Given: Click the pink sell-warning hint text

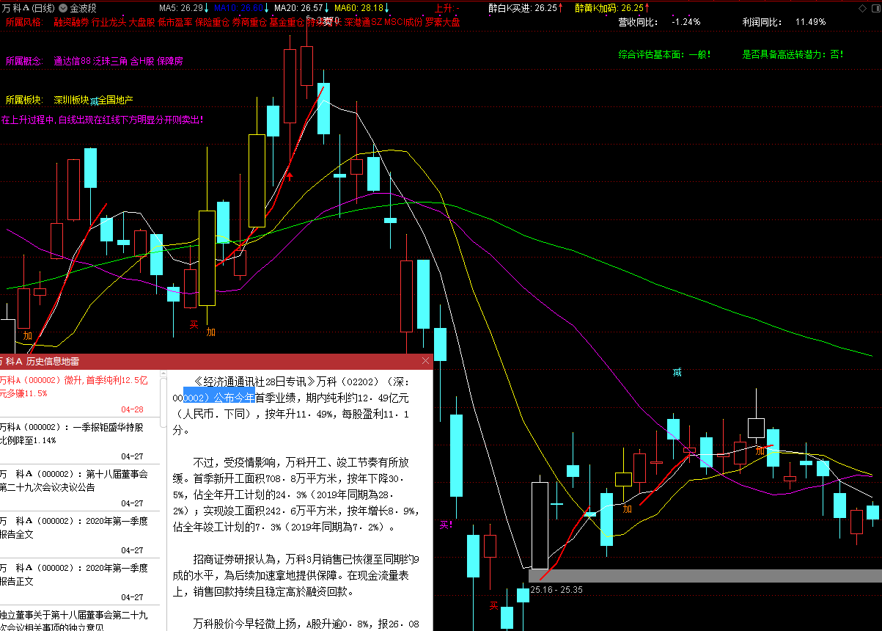Looking at the screenshot, I should click(102, 119).
